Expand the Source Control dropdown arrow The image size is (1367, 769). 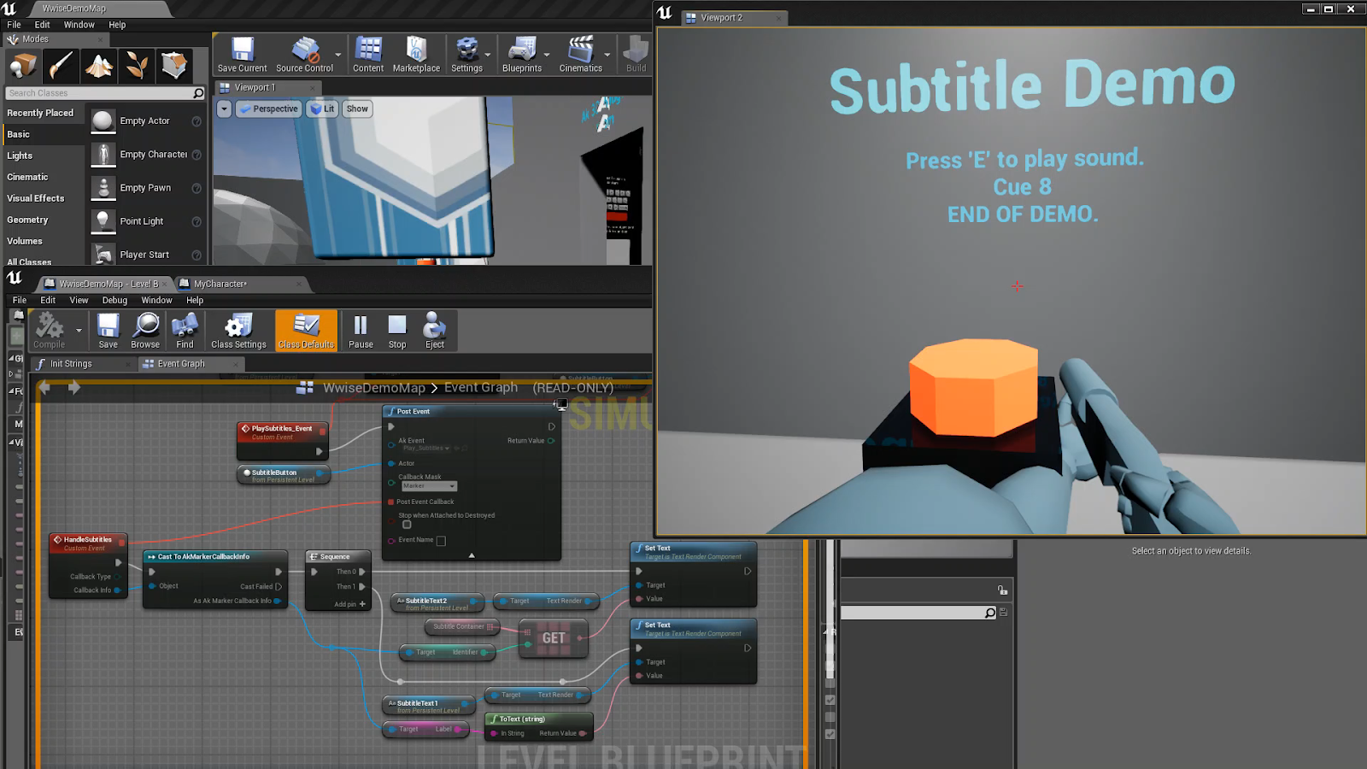338,55
